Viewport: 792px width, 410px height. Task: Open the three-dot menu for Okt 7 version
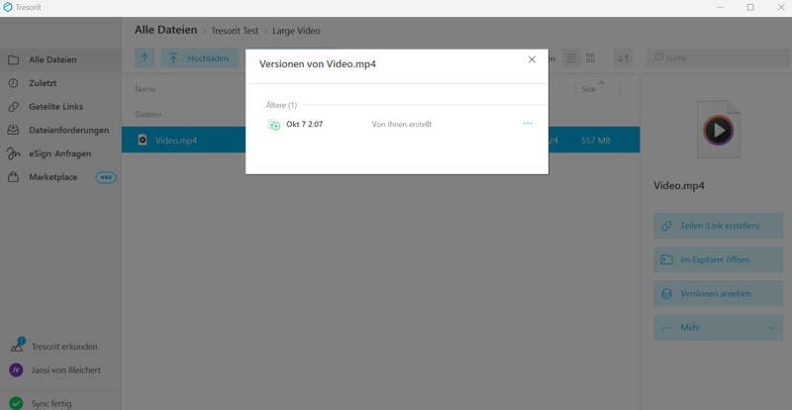pos(528,124)
